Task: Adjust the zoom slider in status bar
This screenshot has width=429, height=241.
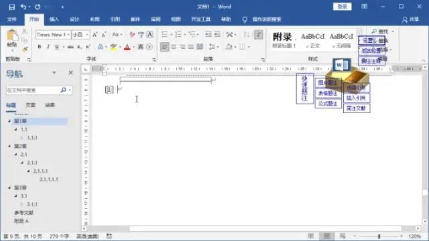Action: click(x=379, y=236)
